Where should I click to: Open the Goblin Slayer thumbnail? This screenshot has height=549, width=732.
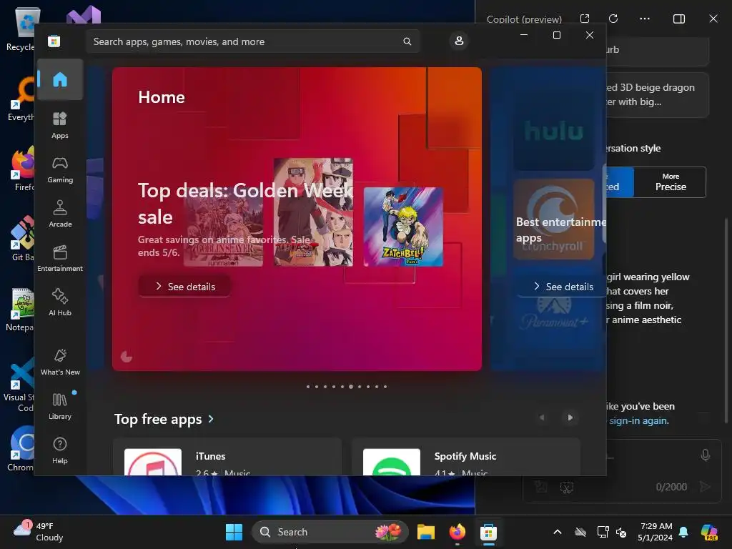coord(223,228)
